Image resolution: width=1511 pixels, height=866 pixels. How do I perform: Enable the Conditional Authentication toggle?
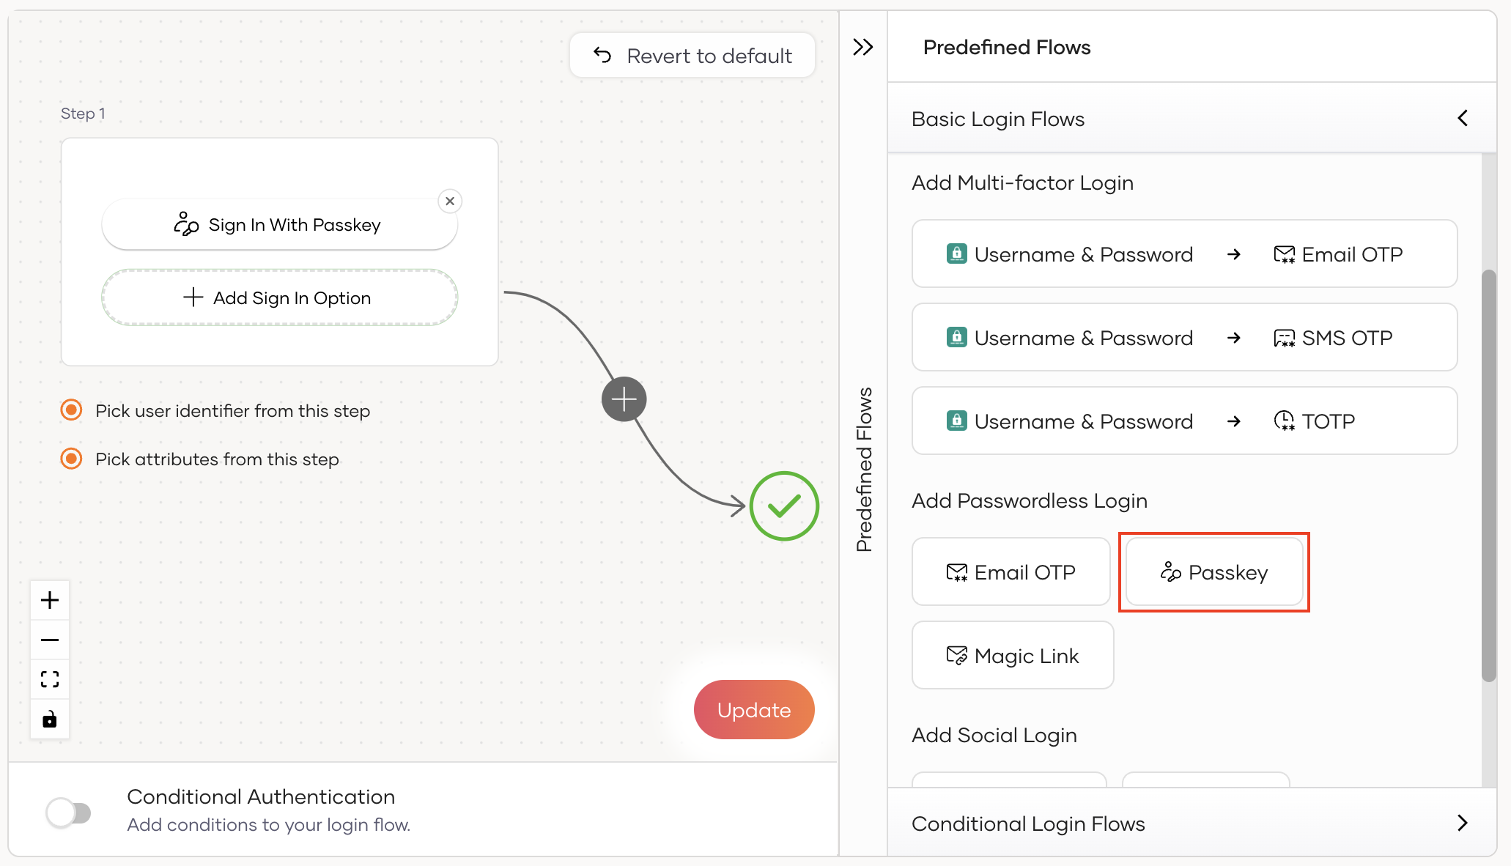click(68, 812)
